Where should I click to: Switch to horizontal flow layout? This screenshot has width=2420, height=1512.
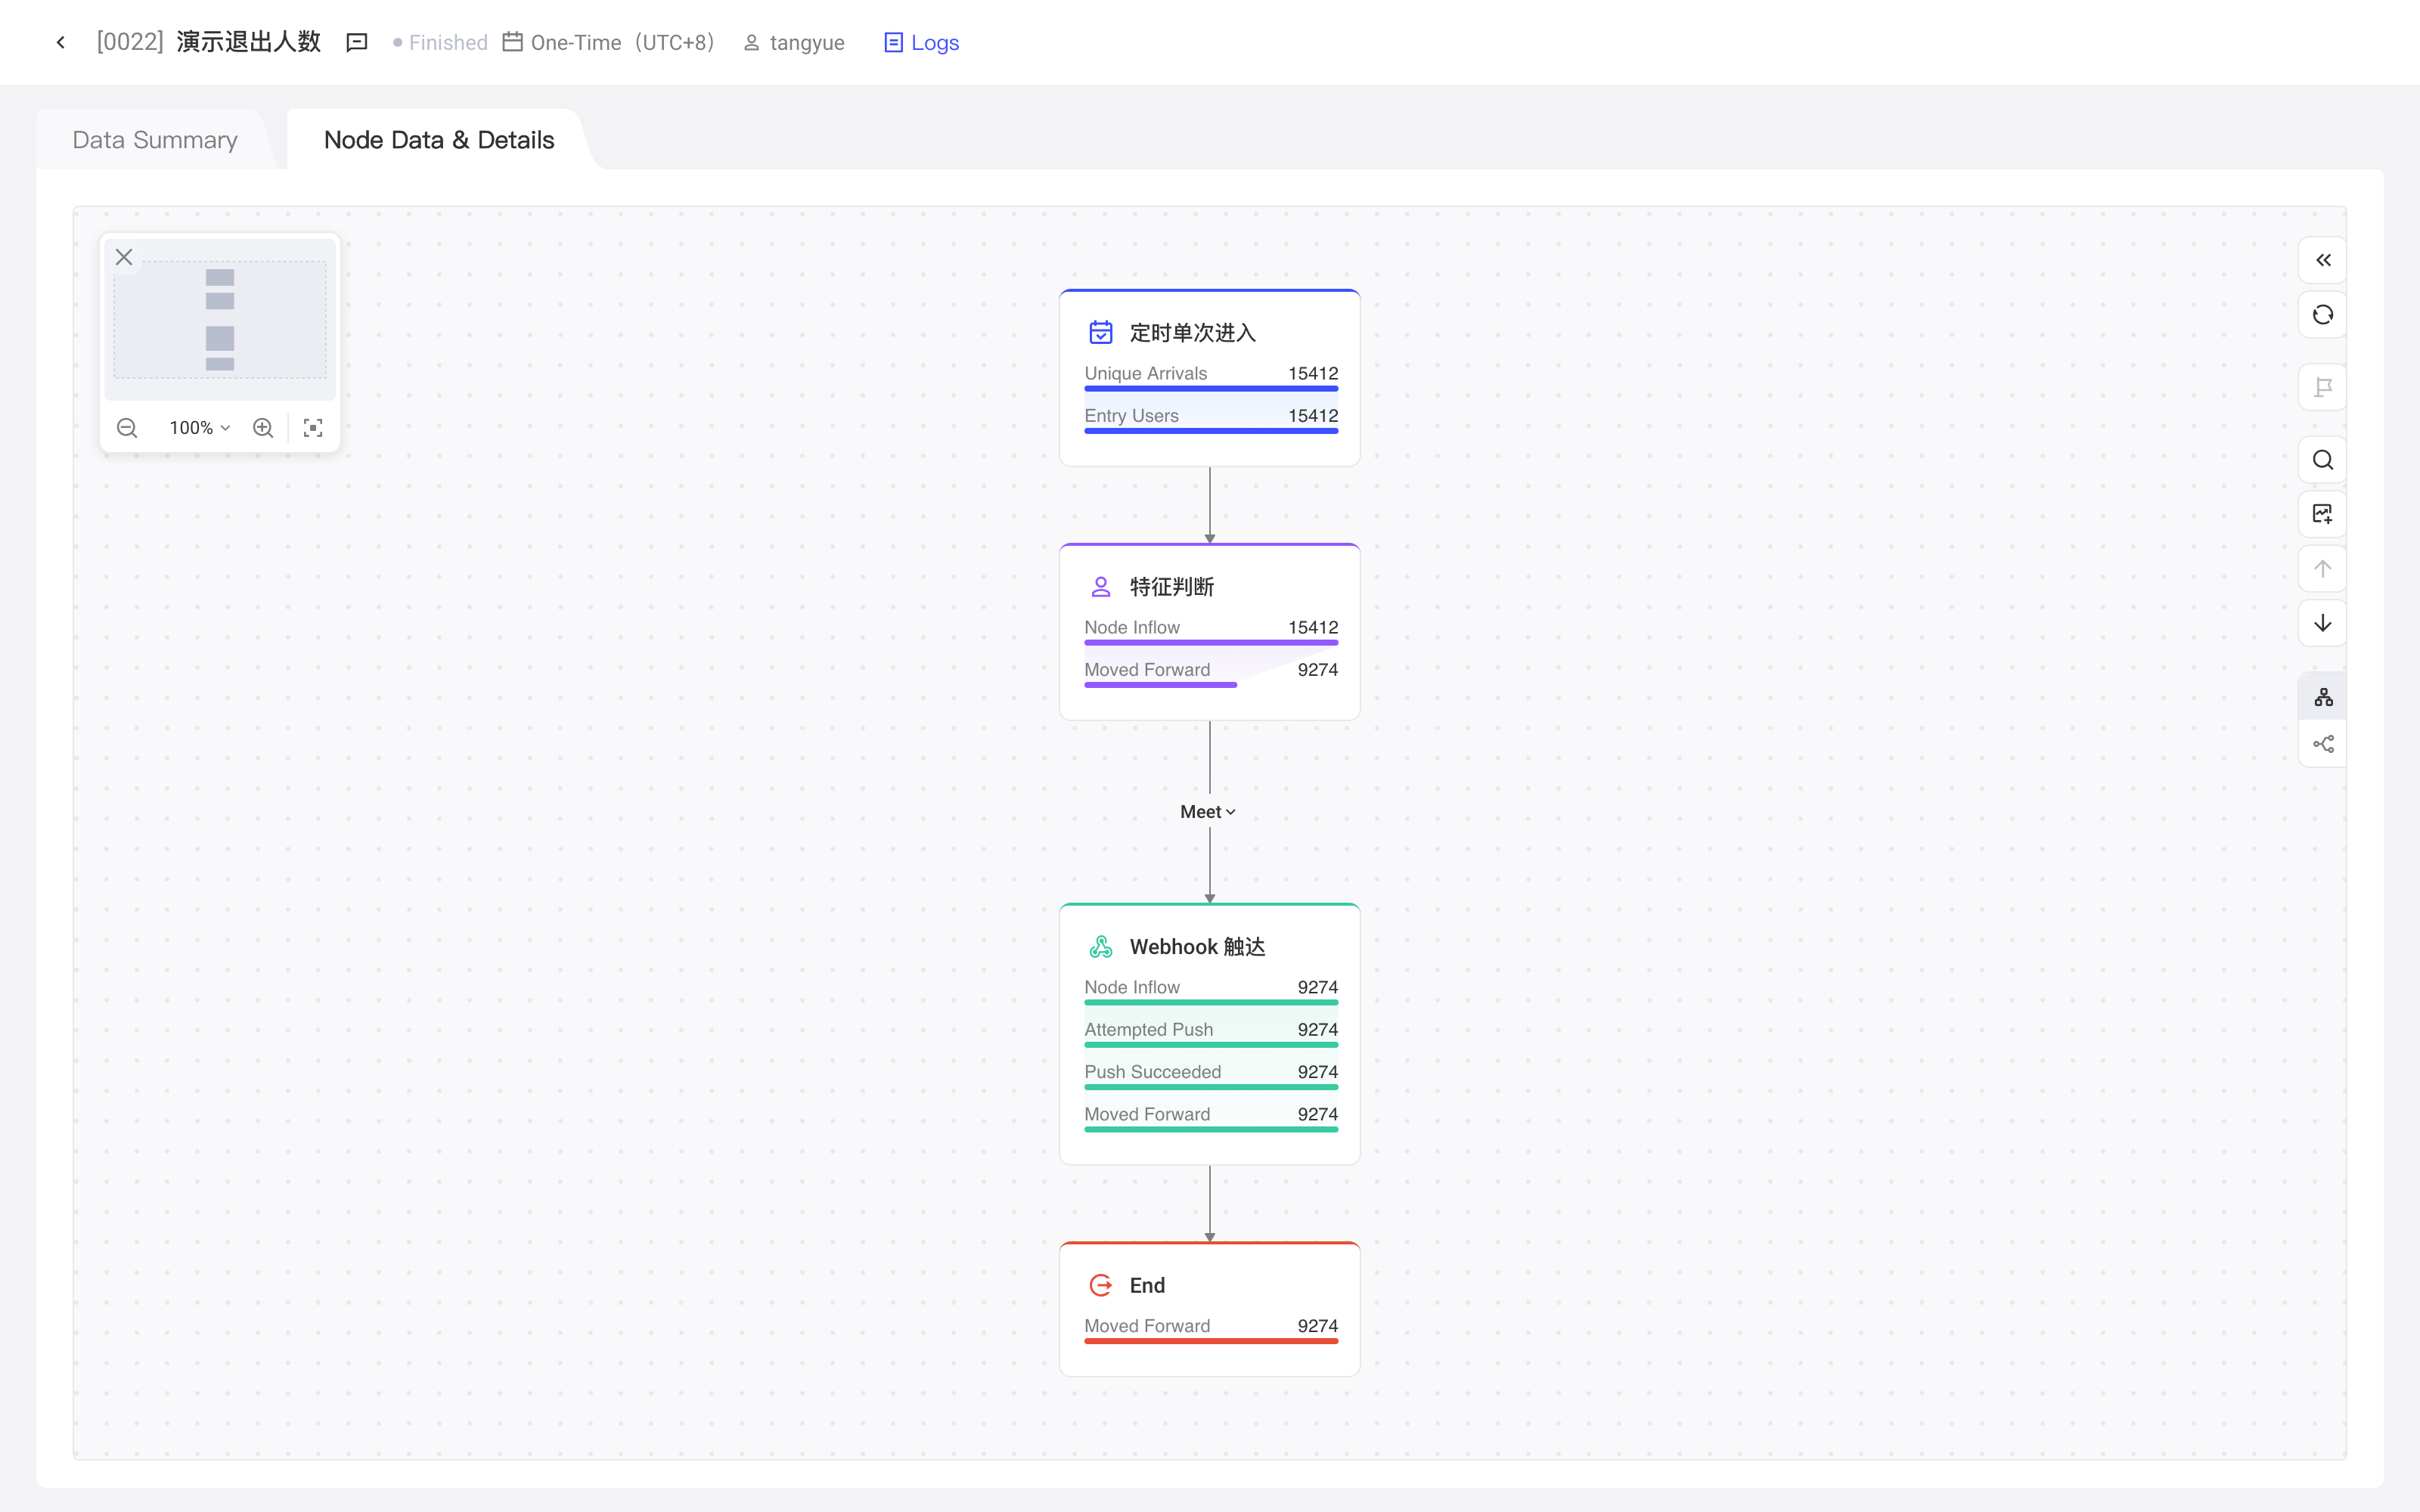[x=2322, y=744]
